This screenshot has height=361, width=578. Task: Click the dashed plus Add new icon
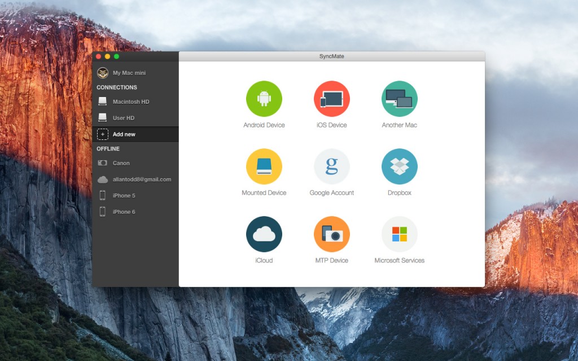(x=103, y=134)
